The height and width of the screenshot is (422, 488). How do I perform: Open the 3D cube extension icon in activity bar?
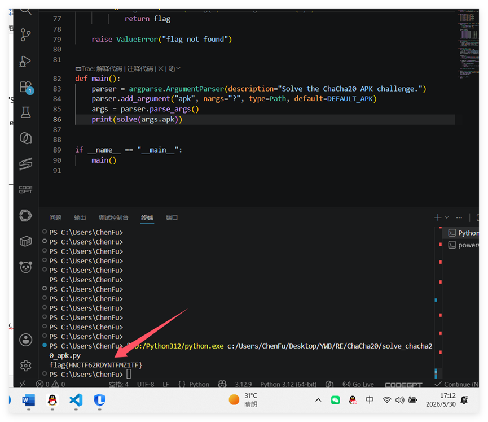click(25, 241)
